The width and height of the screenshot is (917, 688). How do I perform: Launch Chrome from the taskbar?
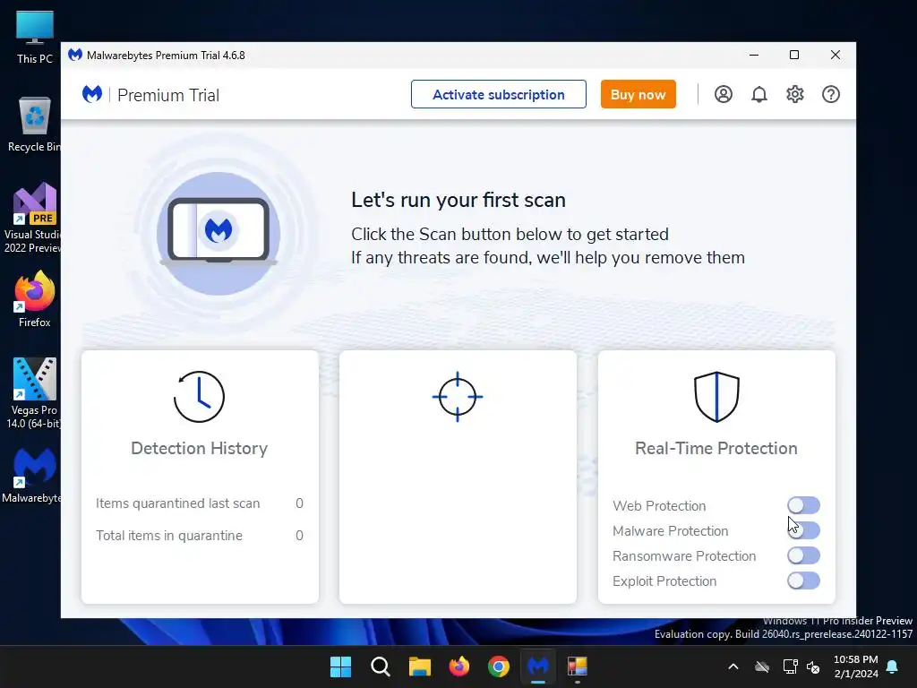coord(498,666)
